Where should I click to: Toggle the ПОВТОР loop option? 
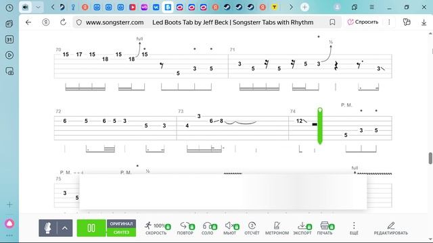click(185, 228)
